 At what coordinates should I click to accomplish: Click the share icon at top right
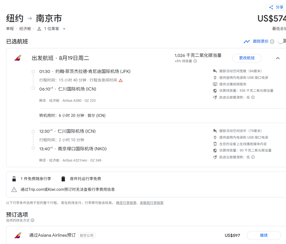271,7
